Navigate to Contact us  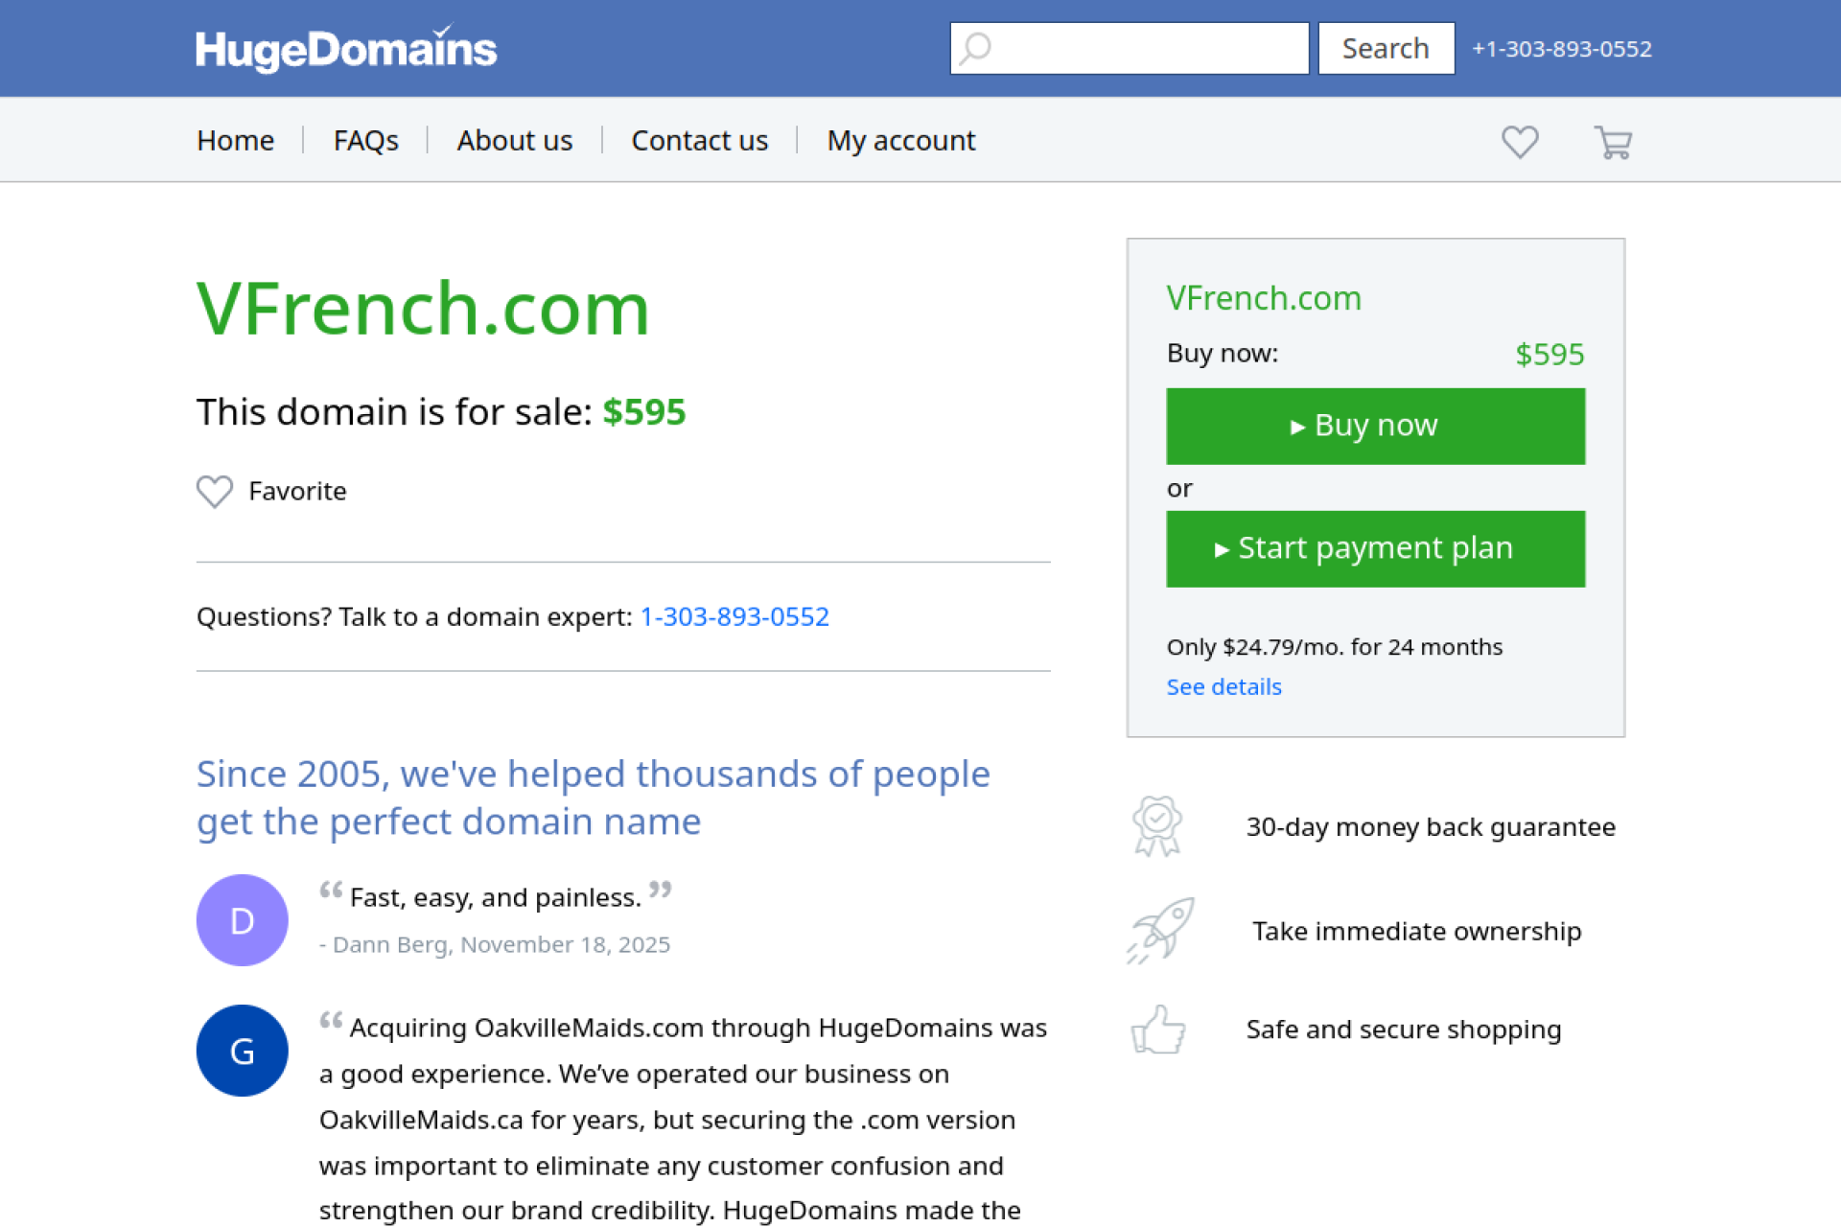tap(699, 141)
